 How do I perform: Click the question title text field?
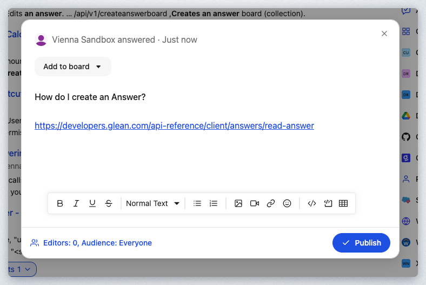(90, 97)
